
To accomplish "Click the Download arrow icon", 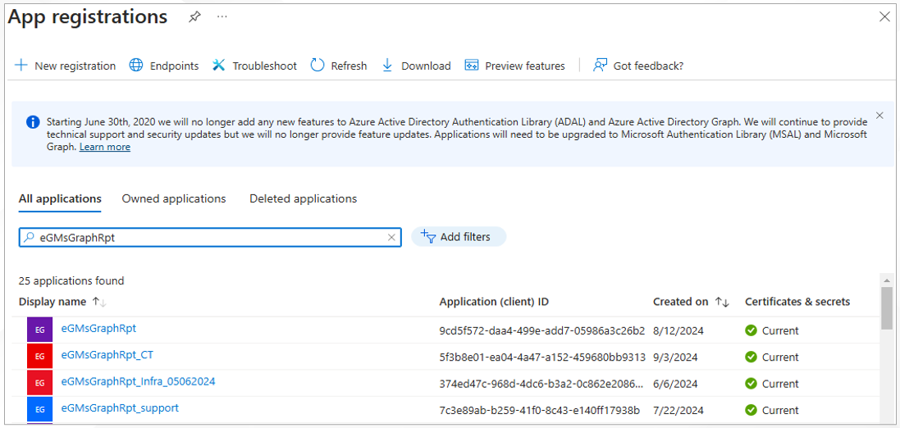I will [387, 66].
